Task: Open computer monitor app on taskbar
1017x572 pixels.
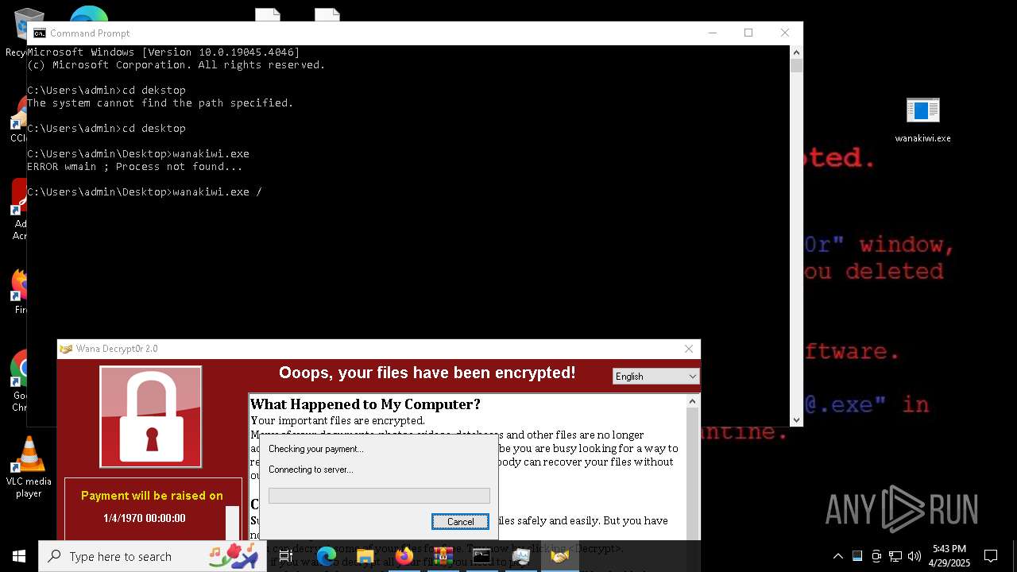Action: (x=520, y=557)
